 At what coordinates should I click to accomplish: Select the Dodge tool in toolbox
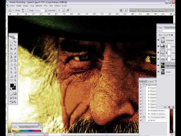15,65
